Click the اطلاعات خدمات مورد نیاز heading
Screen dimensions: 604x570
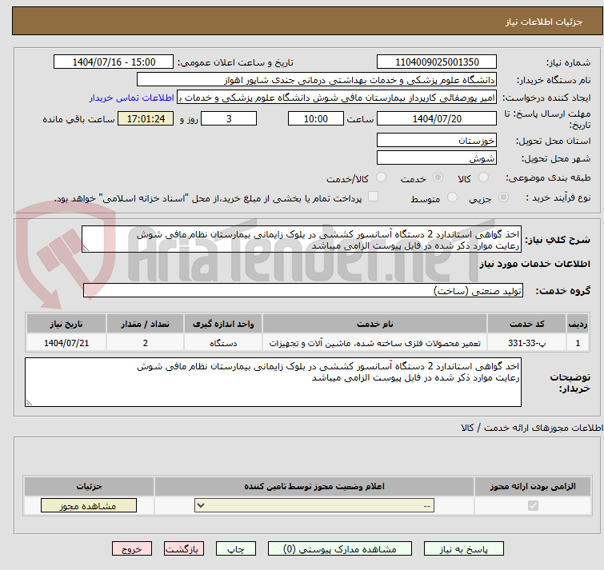coord(534,264)
